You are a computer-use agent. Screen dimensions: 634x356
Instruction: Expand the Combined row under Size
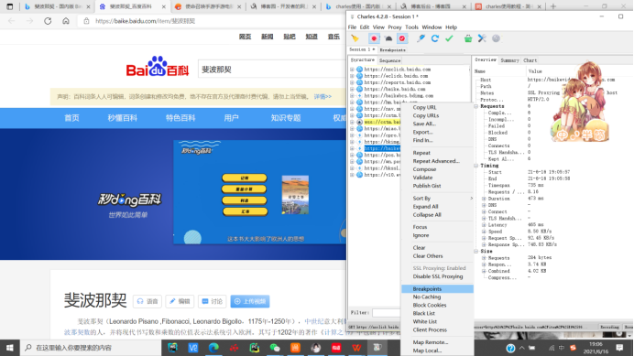point(484,271)
